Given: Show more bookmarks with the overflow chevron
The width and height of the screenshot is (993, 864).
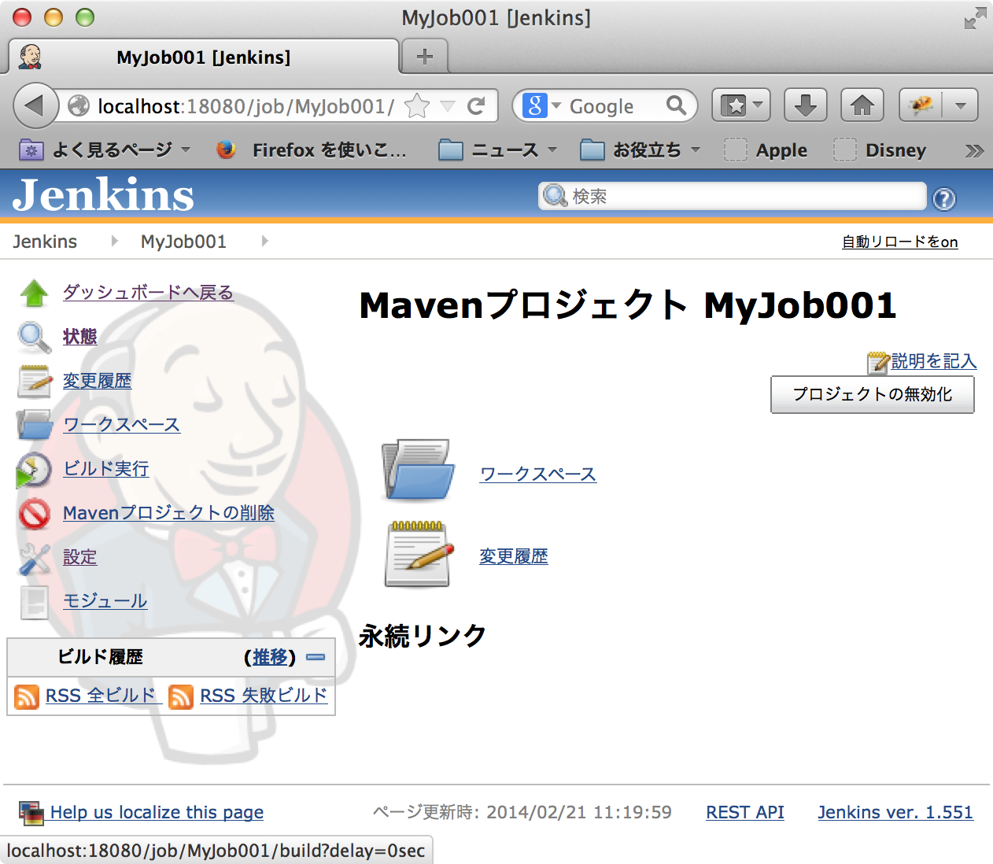Looking at the screenshot, I should pyautogui.click(x=974, y=150).
